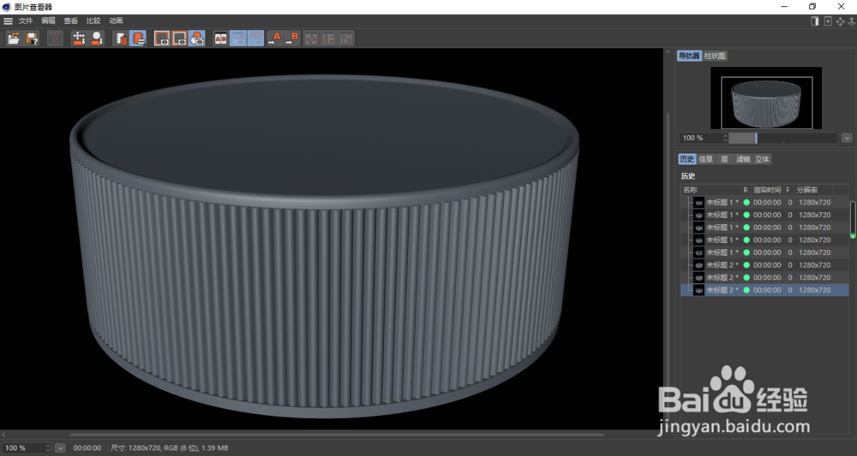Click first greyed-out AB icon after Set B
Image resolution: width=857 pixels, height=456 pixels.
tap(311, 38)
